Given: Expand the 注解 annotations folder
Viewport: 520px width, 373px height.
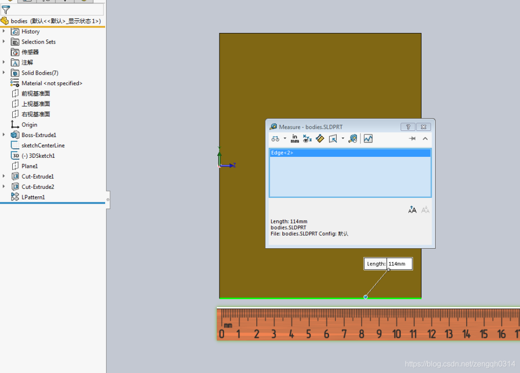Looking at the screenshot, I should point(4,62).
